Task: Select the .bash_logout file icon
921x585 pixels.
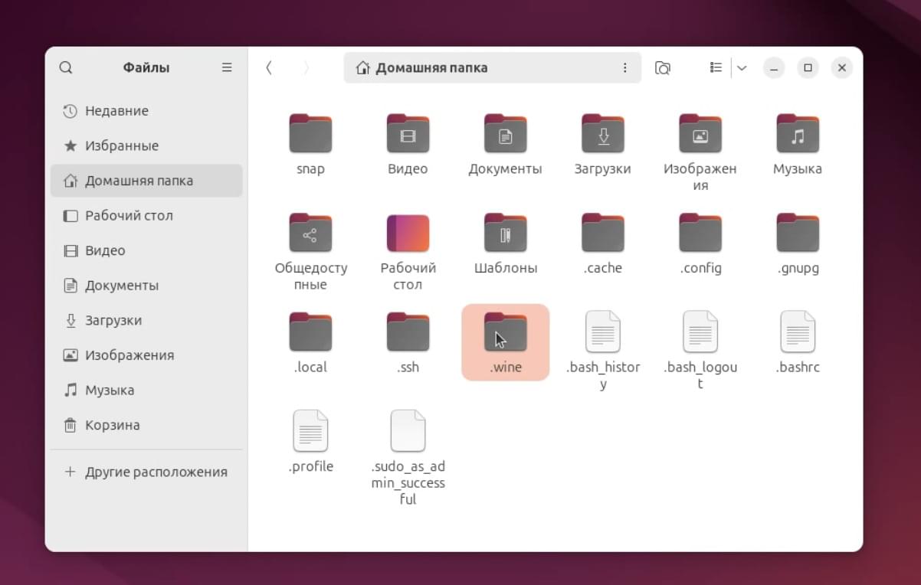Action: tap(700, 332)
